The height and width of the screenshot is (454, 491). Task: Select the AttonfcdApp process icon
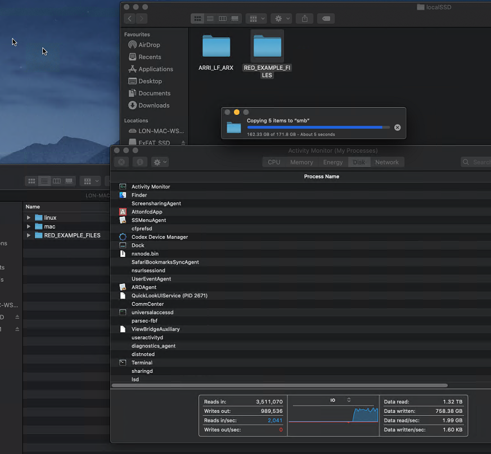coord(123,212)
